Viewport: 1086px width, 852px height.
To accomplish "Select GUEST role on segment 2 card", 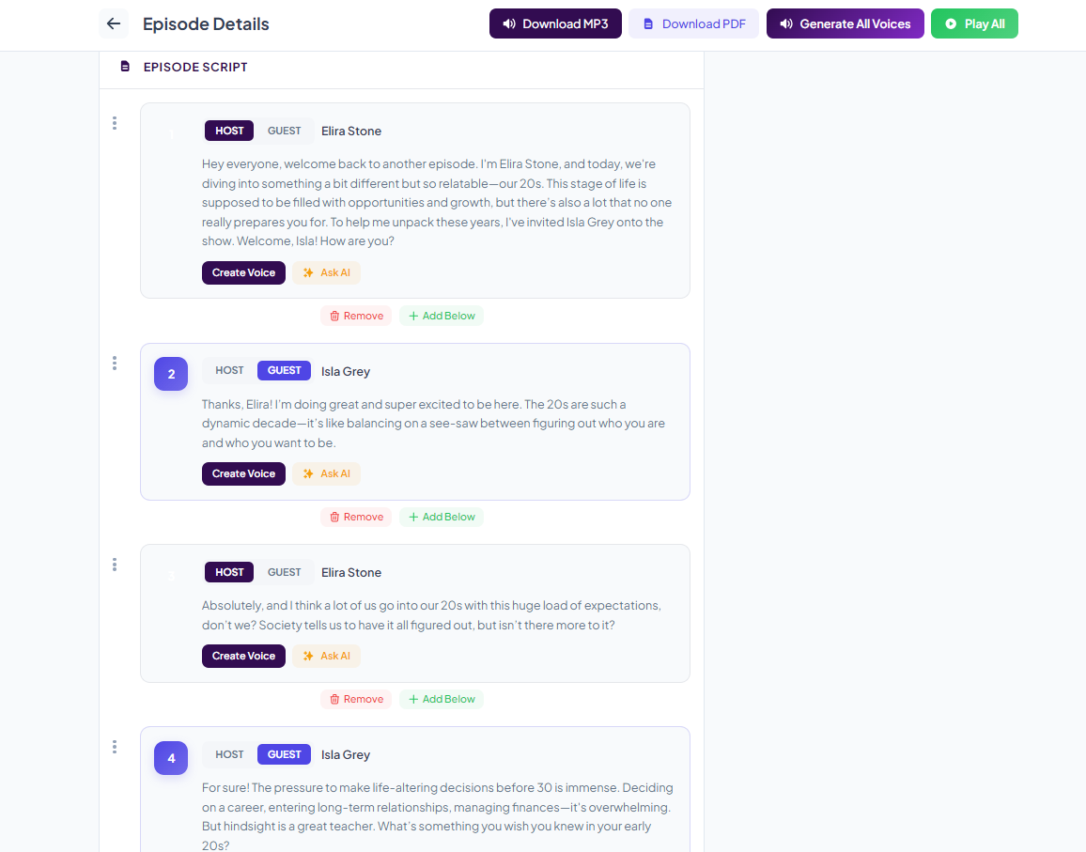I will click(x=284, y=371).
